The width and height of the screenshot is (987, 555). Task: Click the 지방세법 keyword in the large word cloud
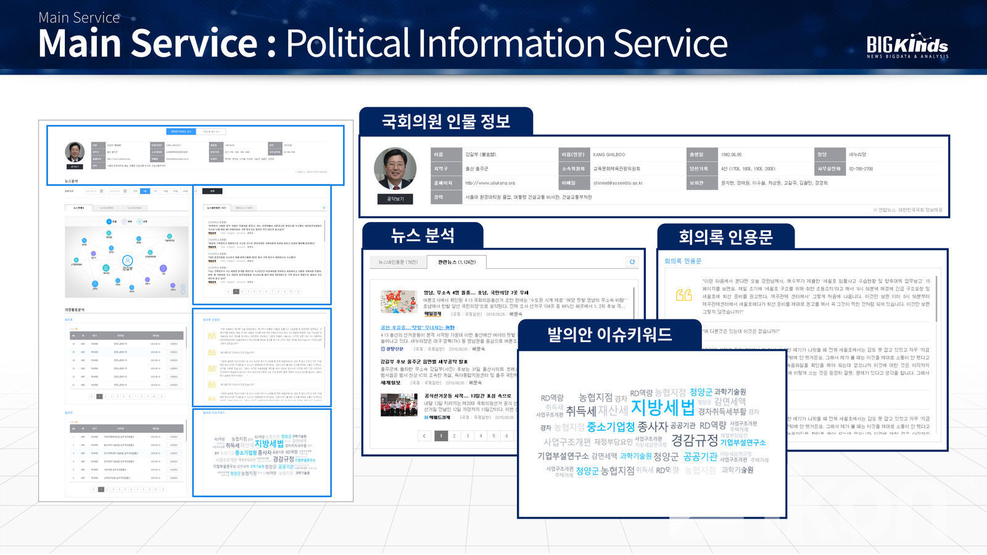click(663, 408)
